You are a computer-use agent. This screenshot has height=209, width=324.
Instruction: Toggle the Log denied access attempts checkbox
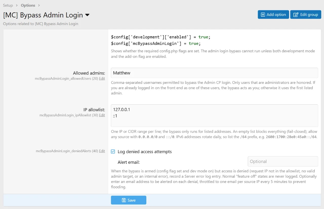click(x=113, y=152)
